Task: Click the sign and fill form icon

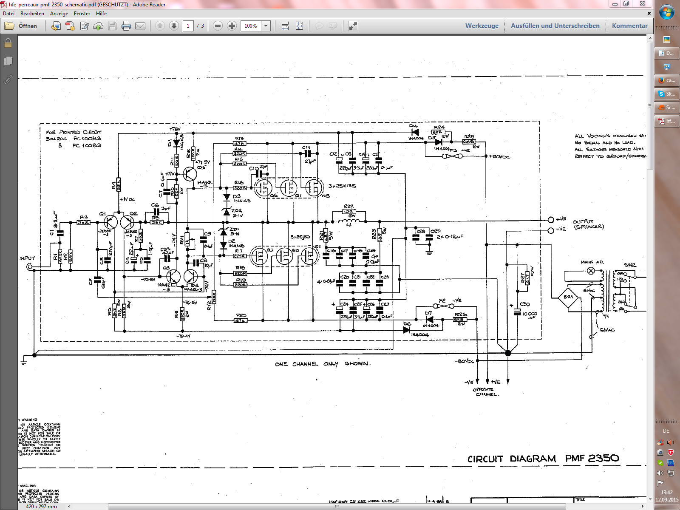Action: [85, 26]
